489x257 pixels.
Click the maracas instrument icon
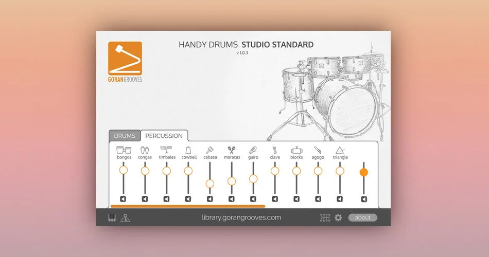tap(232, 150)
